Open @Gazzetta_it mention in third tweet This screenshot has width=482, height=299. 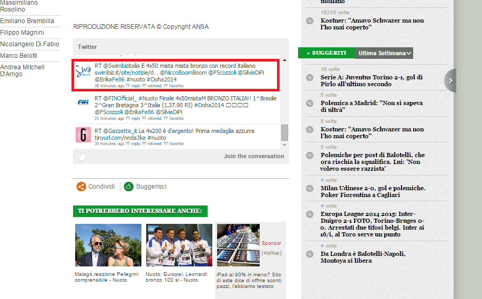120,131
